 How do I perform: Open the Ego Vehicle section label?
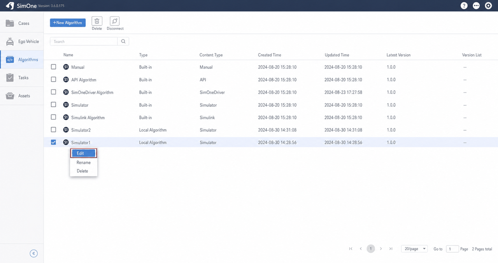(28, 42)
